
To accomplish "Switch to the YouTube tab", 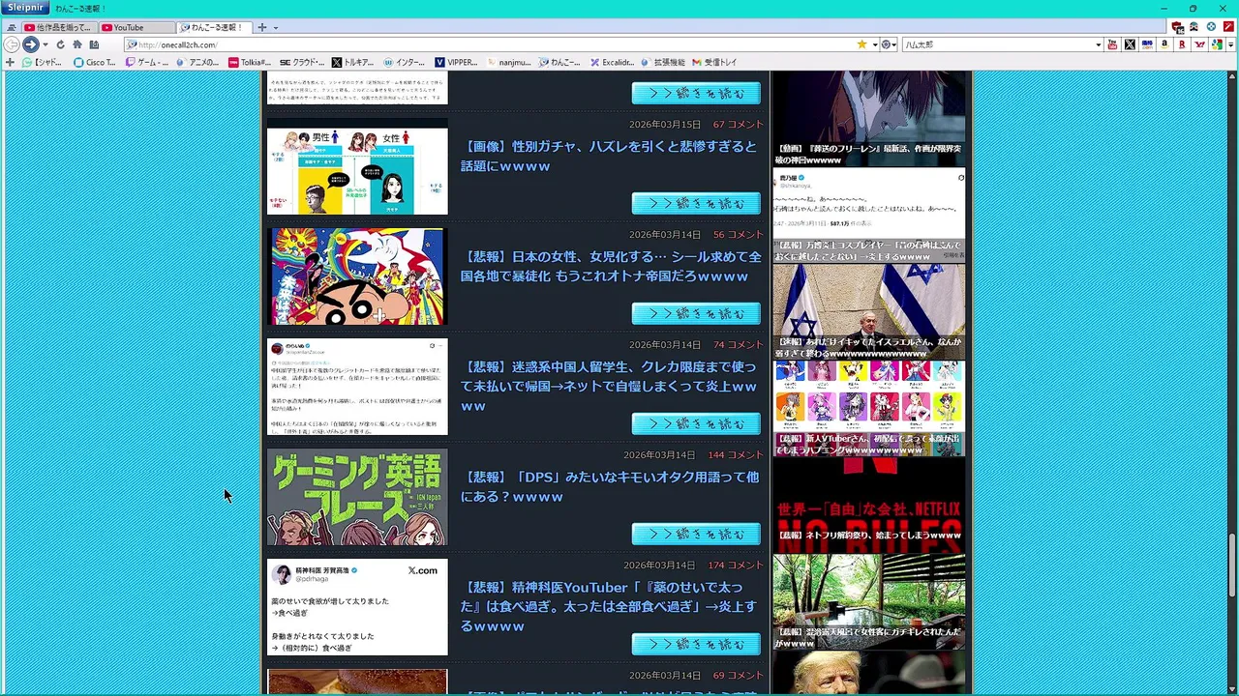I will (x=136, y=27).
